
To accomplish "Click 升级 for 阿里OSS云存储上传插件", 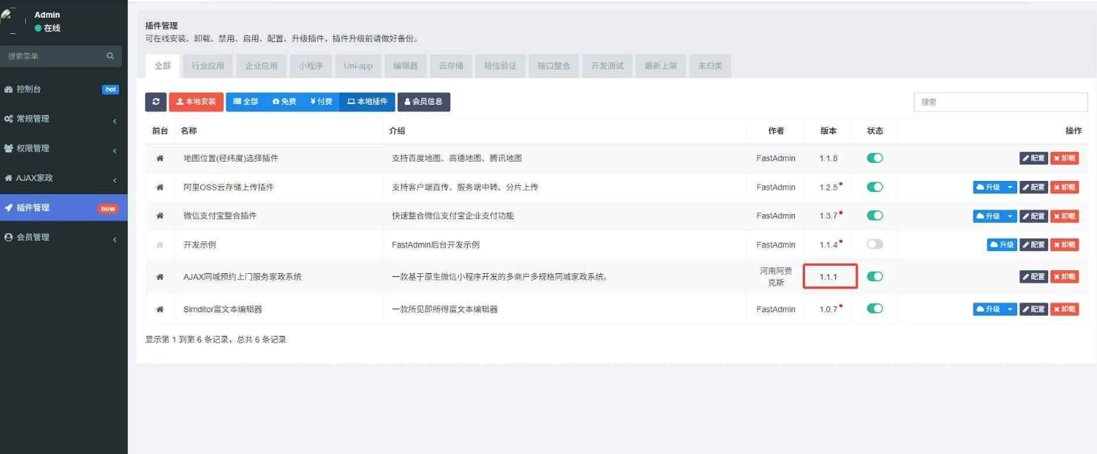I will click(988, 188).
